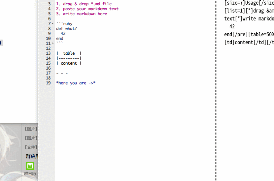
Task: Click the '|---------|' separator row in editor
Action: pos(69,58)
